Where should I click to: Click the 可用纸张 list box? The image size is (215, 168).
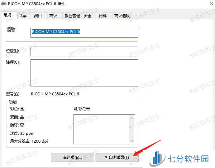104,129
